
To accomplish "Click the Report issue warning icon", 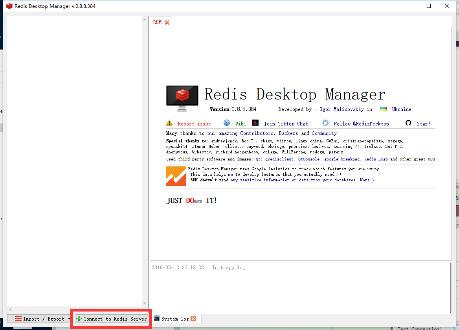I will (169, 123).
